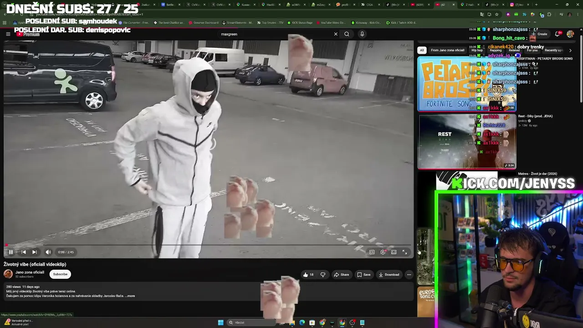This screenshot has height=328, width=583.
Task: Toggle subtitles/closed captions in player
Action: point(372,252)
